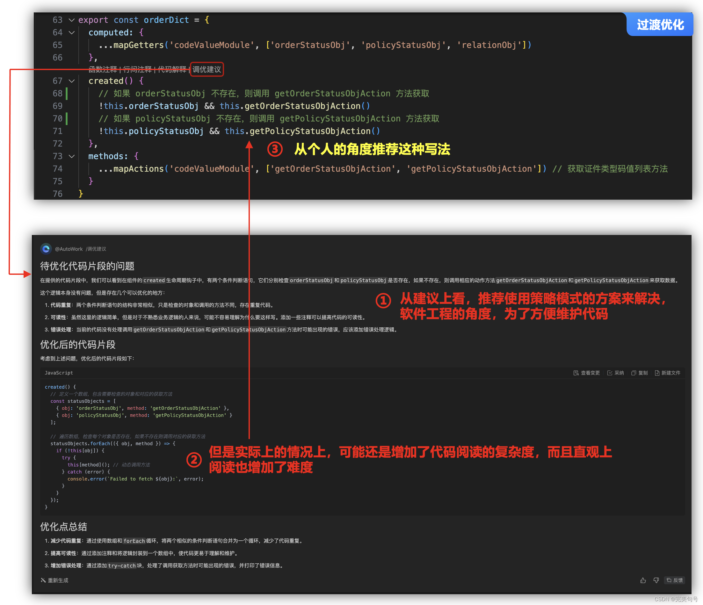Click the 优化点总结 heading
Viewport: 703px width, 605px height.
point(63,527)
